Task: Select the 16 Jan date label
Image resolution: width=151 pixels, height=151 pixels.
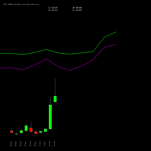Action: pos(54,144)
